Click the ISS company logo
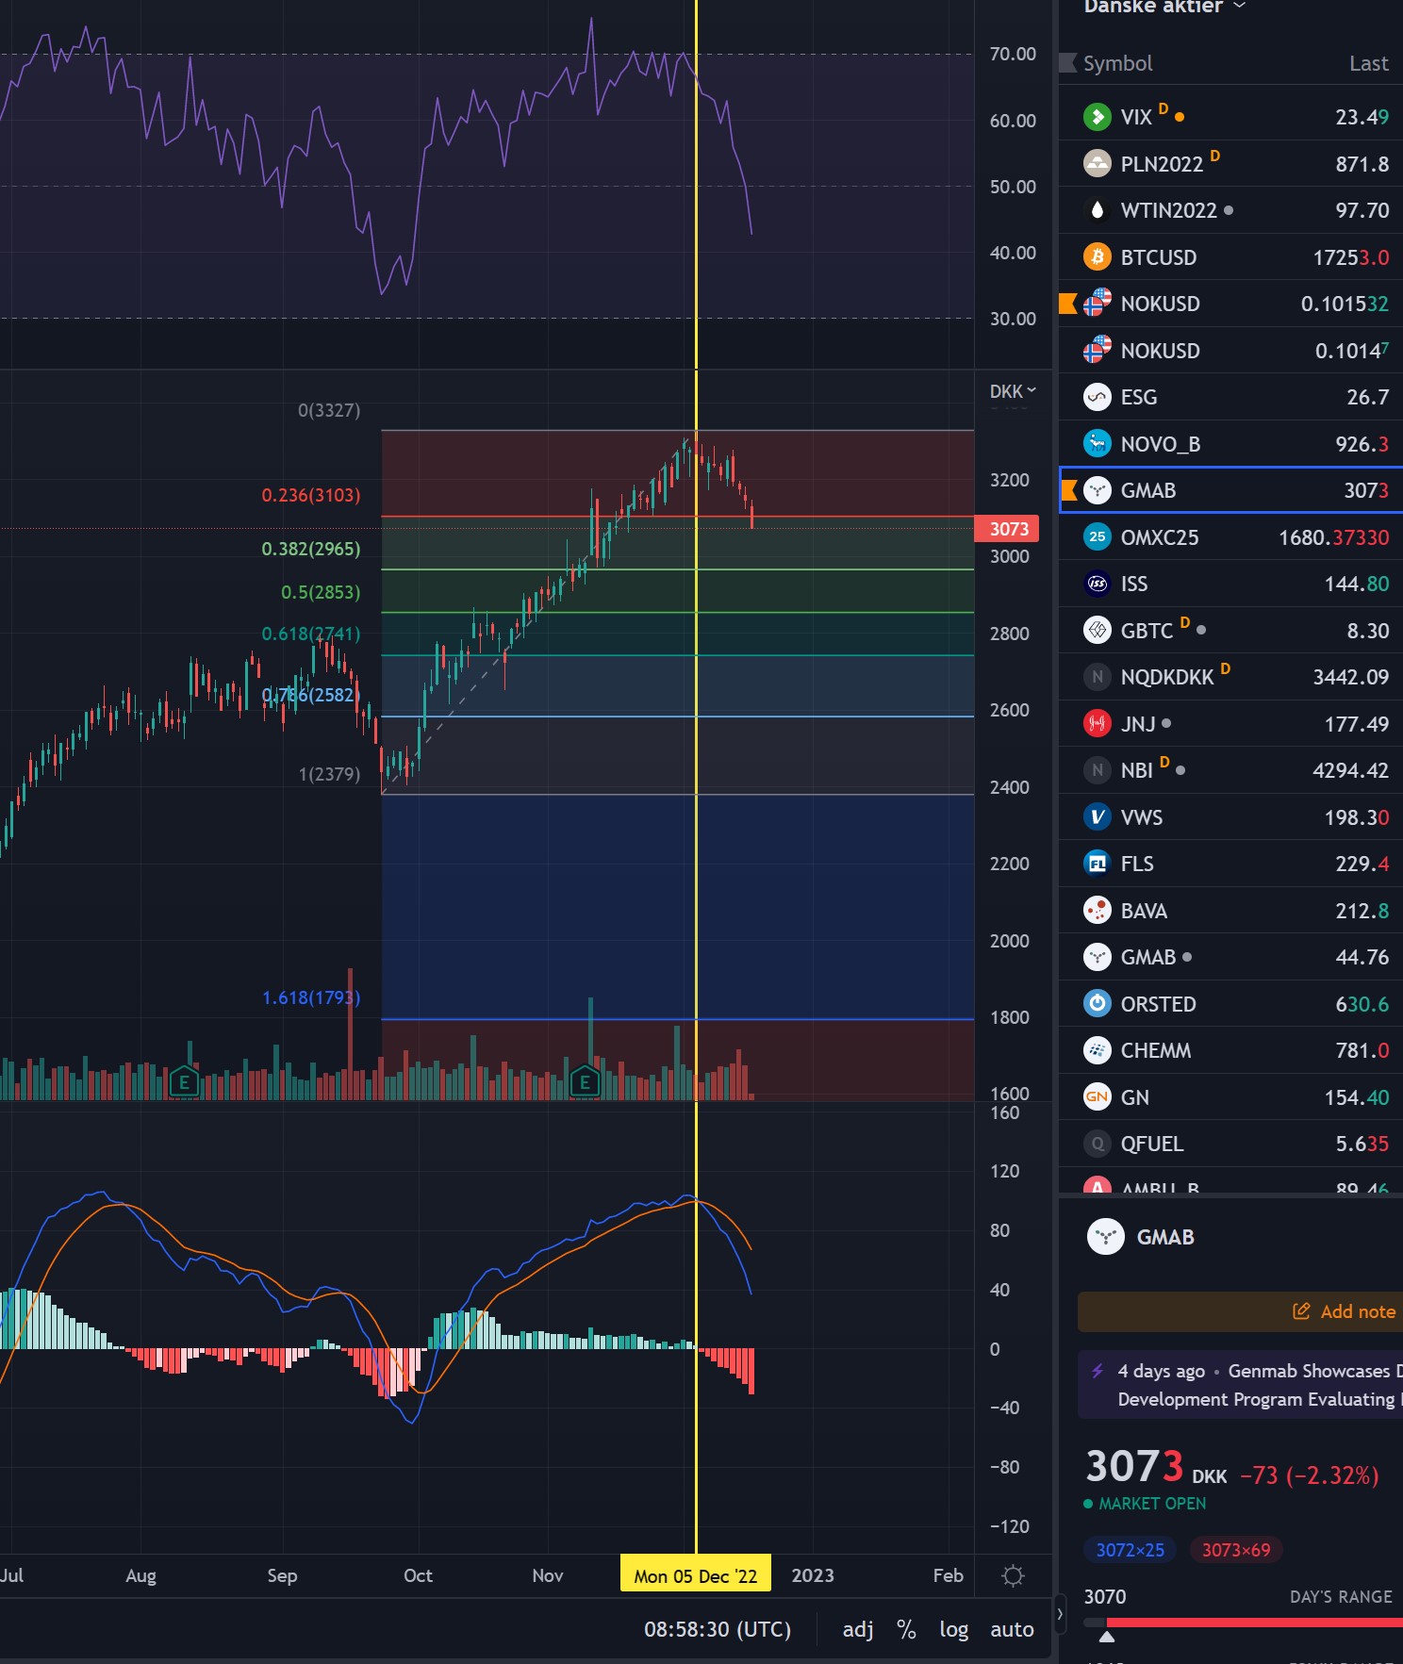Screen dimensions: 1403x1664 [1097, 584]
